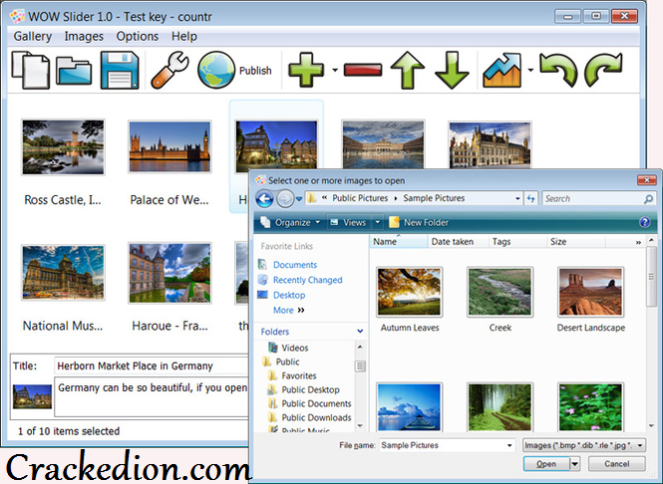Expand the Views dropdown arrow
The height and width of the screenshot is (484, 663).
(378, 222)
